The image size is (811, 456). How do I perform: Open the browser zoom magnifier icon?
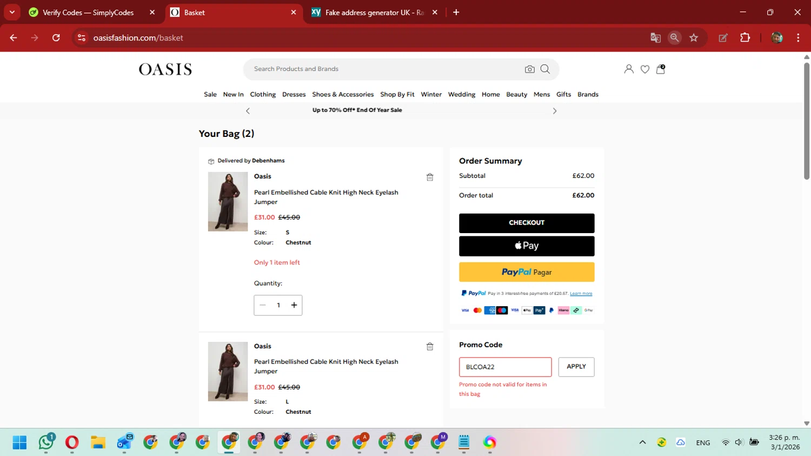tap(674, 38)
